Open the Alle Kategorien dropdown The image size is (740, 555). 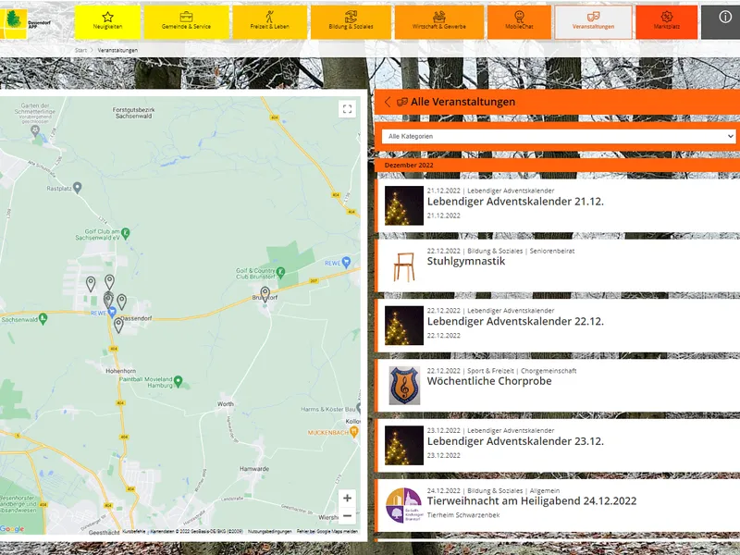[559, 136]
